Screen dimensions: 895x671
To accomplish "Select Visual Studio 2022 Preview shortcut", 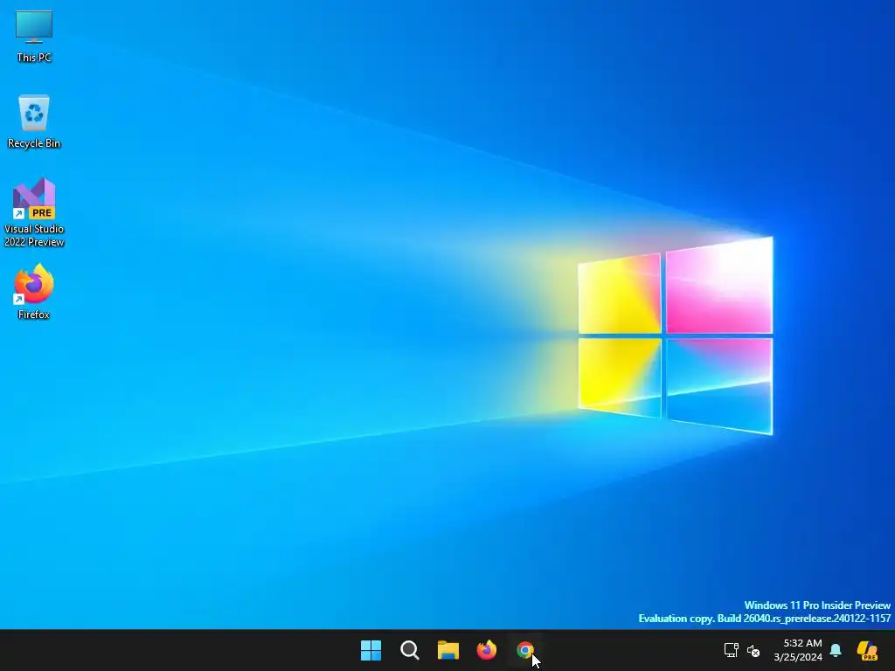I will pos(34,212).
